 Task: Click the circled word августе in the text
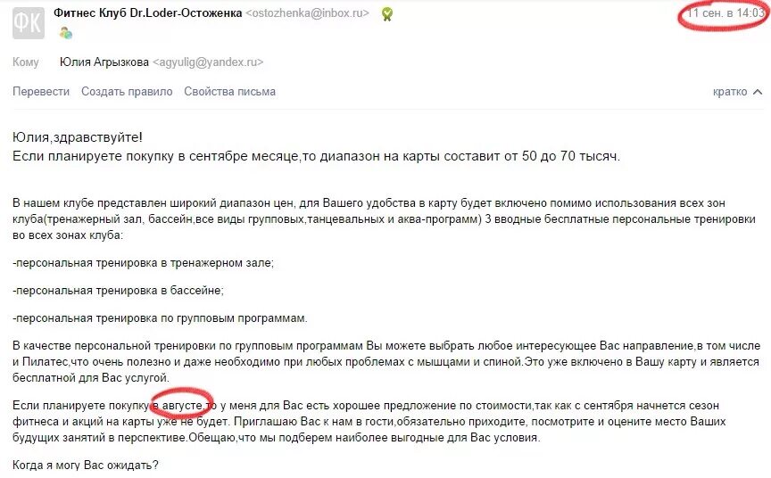click(182, 406)
